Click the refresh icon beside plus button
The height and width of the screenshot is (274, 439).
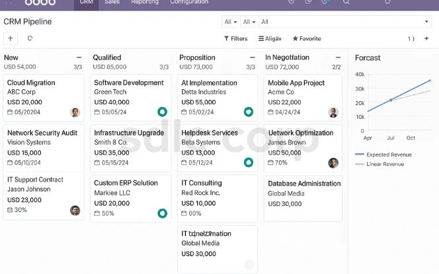30,38
